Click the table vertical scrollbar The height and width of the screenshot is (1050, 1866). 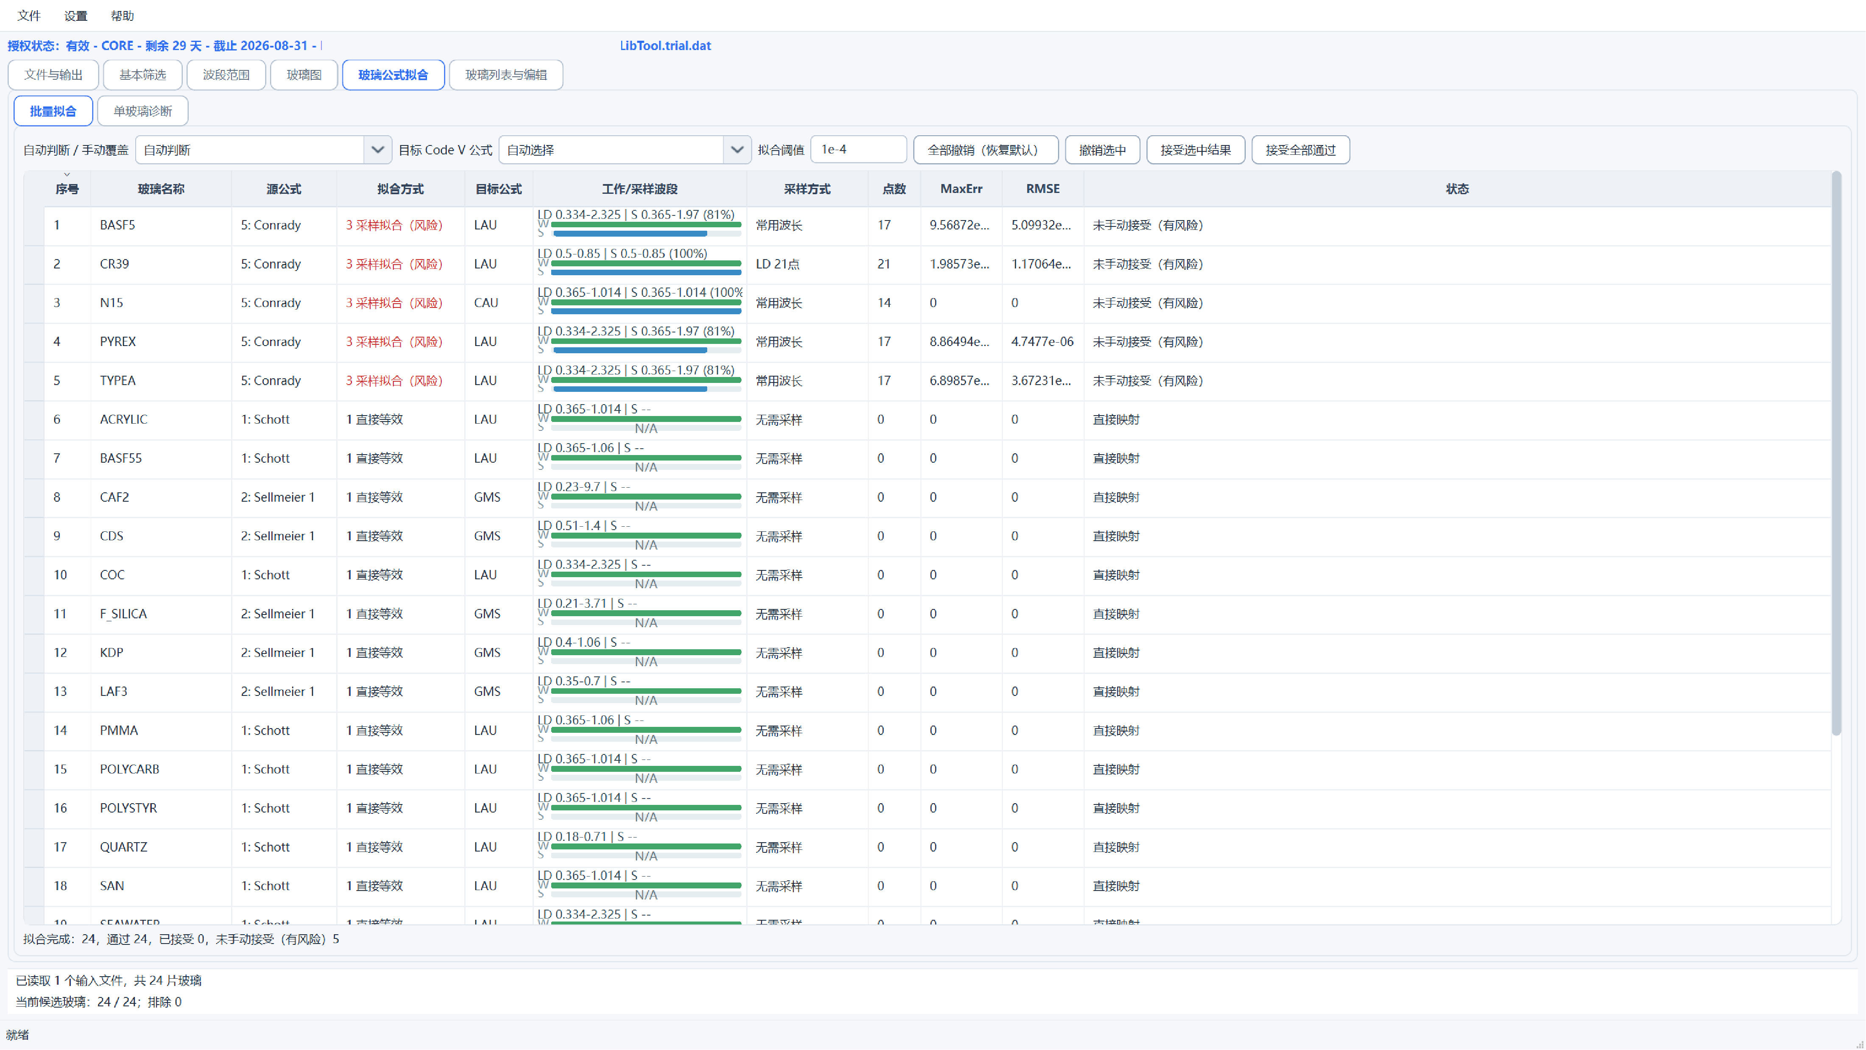pos(1836,454)
